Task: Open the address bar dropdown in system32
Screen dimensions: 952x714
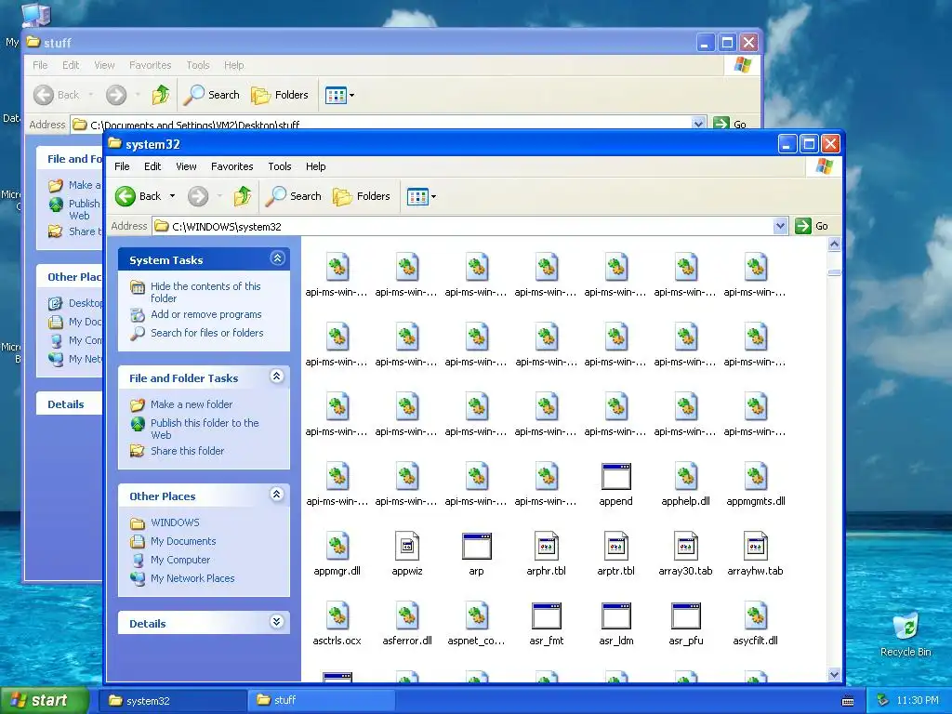Action: [780, 227]
